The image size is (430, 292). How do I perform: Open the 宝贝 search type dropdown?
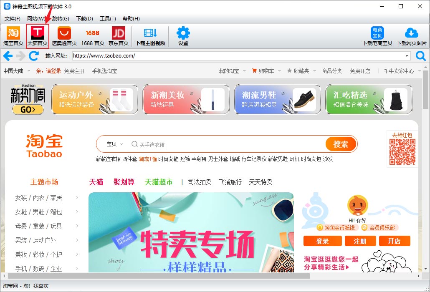[x=115, y=144]
